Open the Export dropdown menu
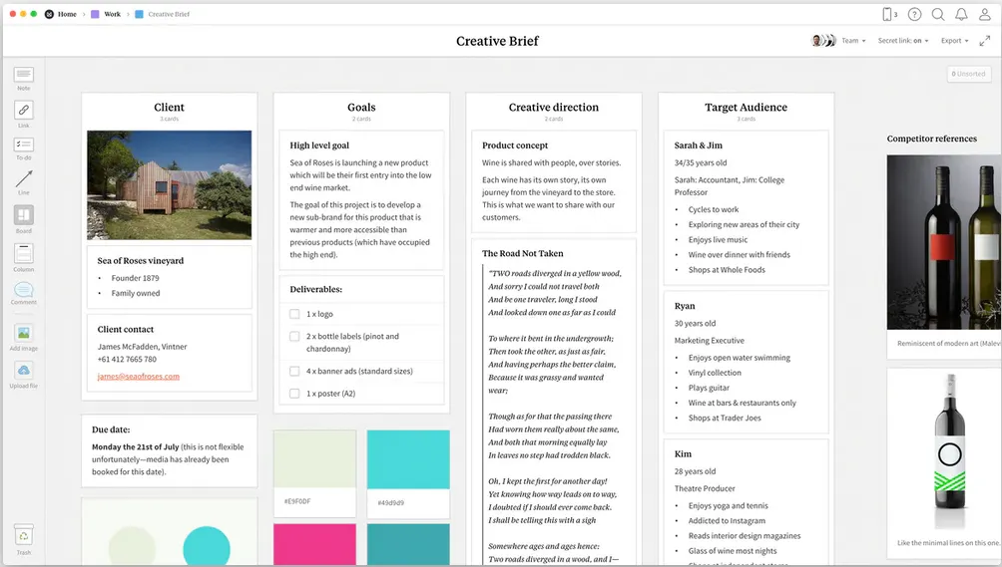The width and height of the screenshot is (1002, 567). coord(955,41)
